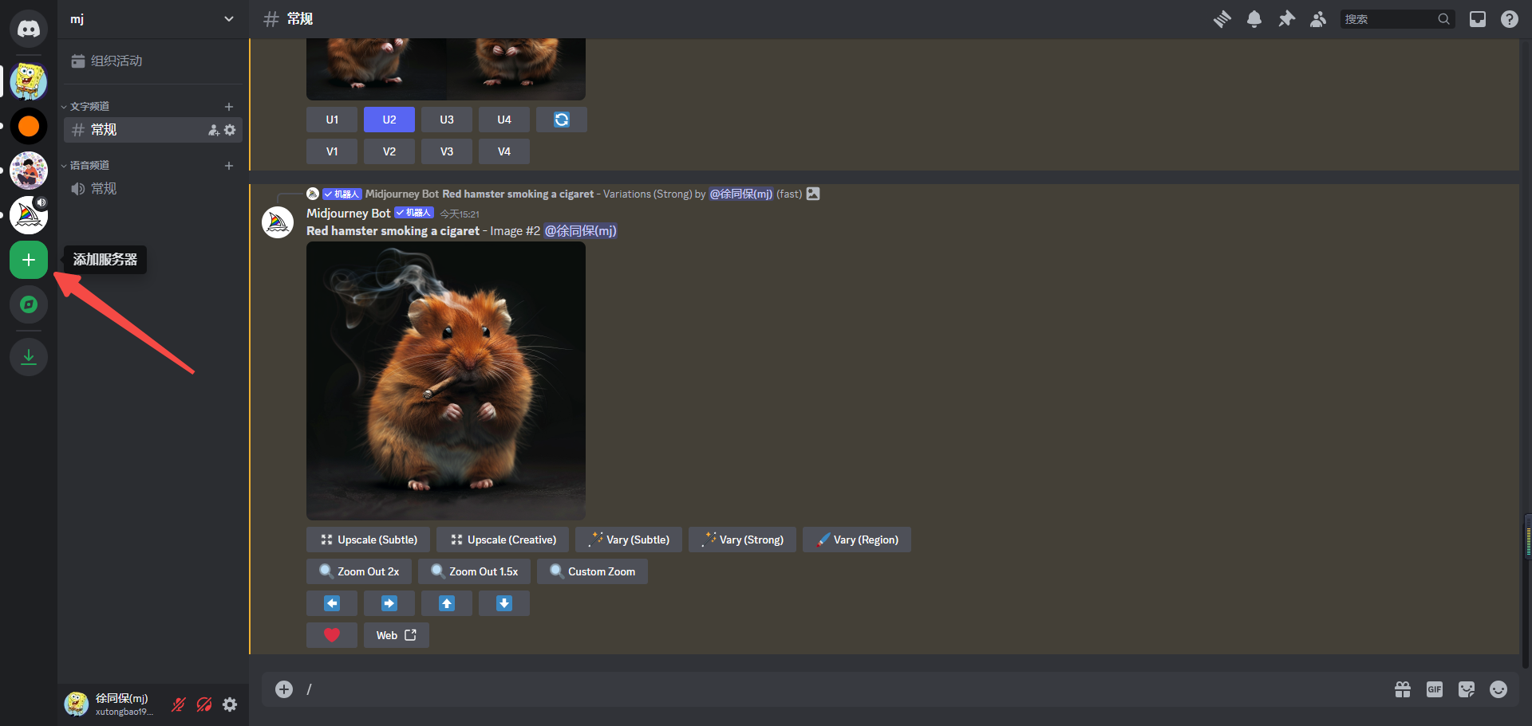Click Custom Zoom button

(x=592, y=571)
